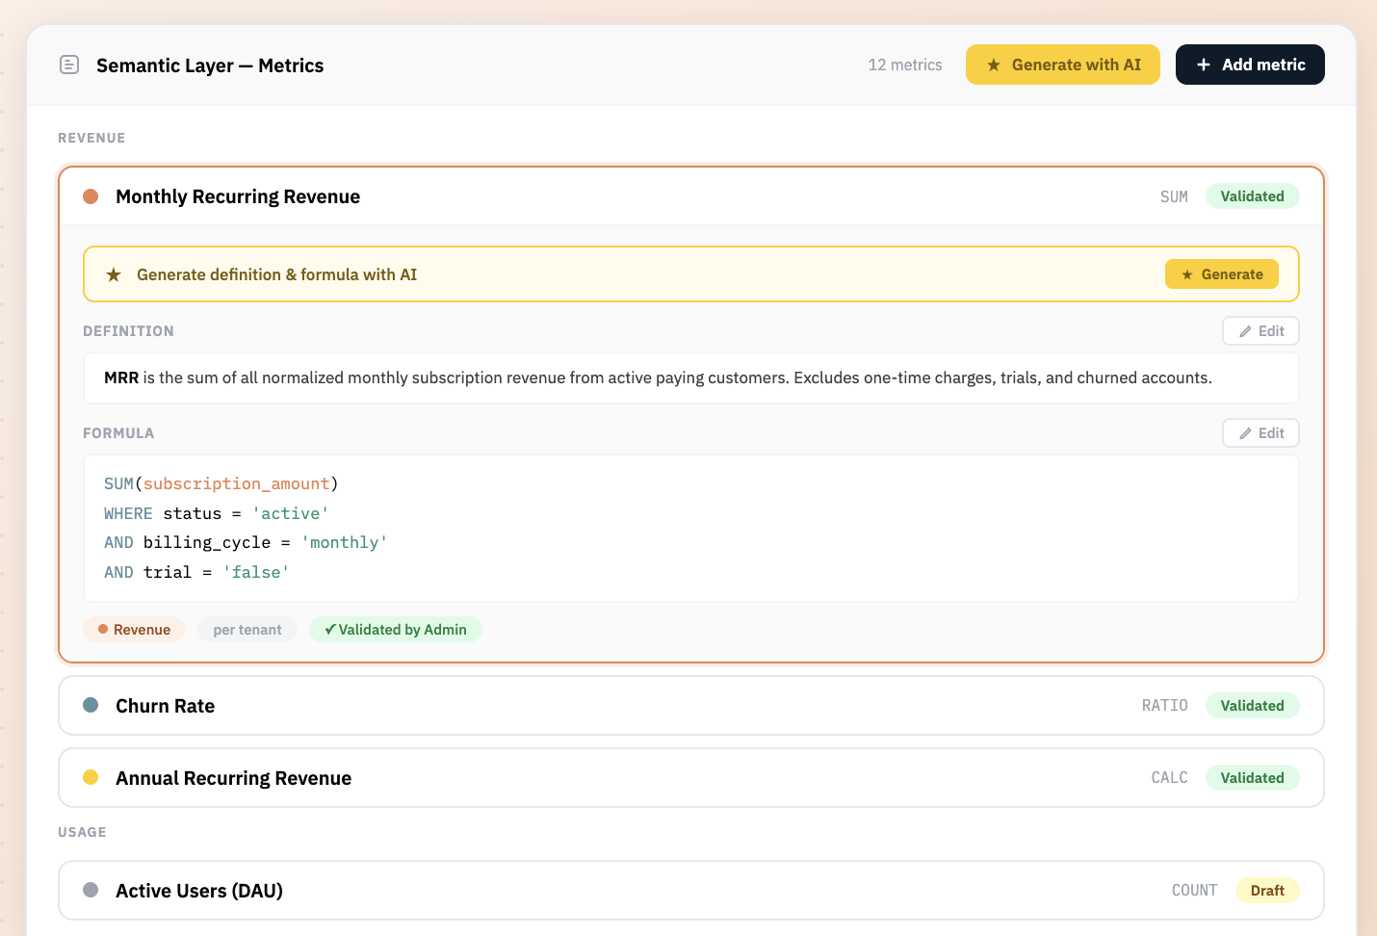
Task: Click the CALC type label
Action: coord(1169,778)
